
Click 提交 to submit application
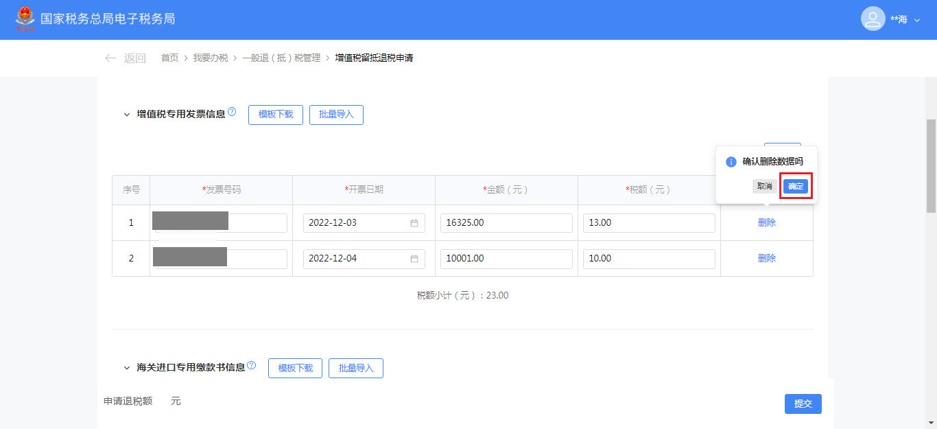click(803, 404)
